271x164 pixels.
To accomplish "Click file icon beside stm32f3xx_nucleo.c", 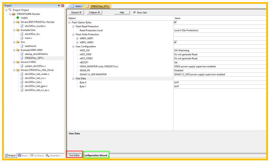I will coord(22,26).
